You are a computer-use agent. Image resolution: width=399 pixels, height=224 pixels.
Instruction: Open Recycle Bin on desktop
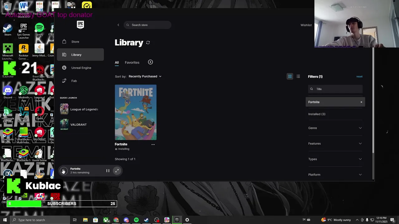8,8
